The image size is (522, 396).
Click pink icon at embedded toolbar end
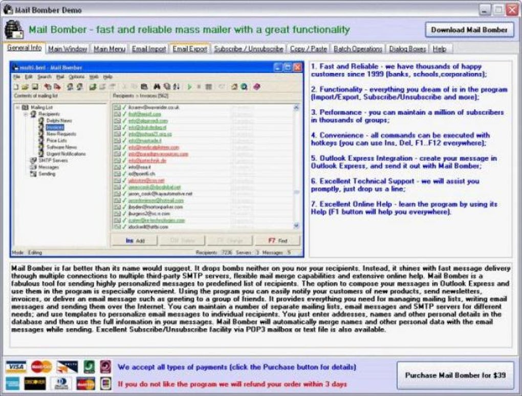coord(256,87)
